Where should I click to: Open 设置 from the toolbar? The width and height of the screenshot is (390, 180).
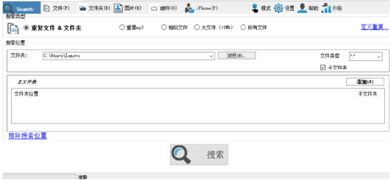[289, 8]
